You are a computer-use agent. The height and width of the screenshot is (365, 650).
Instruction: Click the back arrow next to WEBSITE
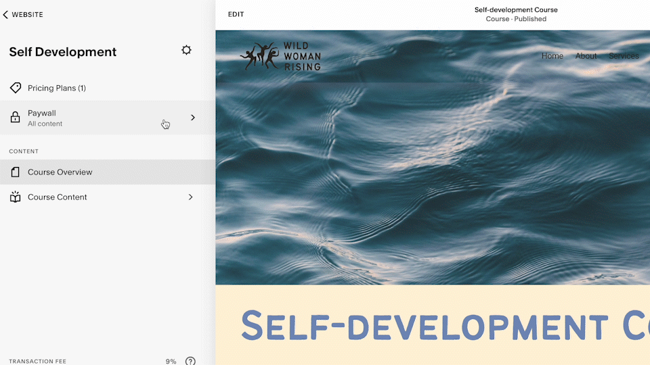pyautogui.click(x=5, y=14)
